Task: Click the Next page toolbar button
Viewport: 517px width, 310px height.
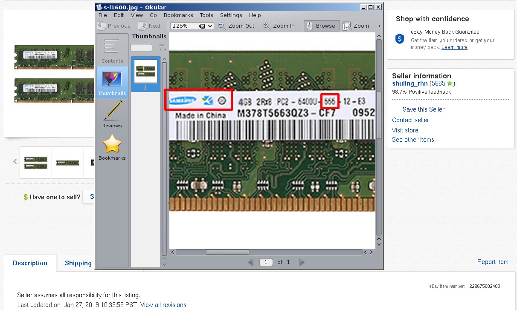Action: click(149, 26)
